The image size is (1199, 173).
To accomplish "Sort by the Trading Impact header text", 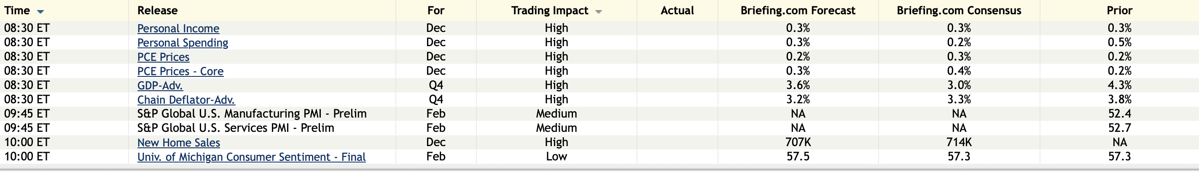I will pos(550,10).
